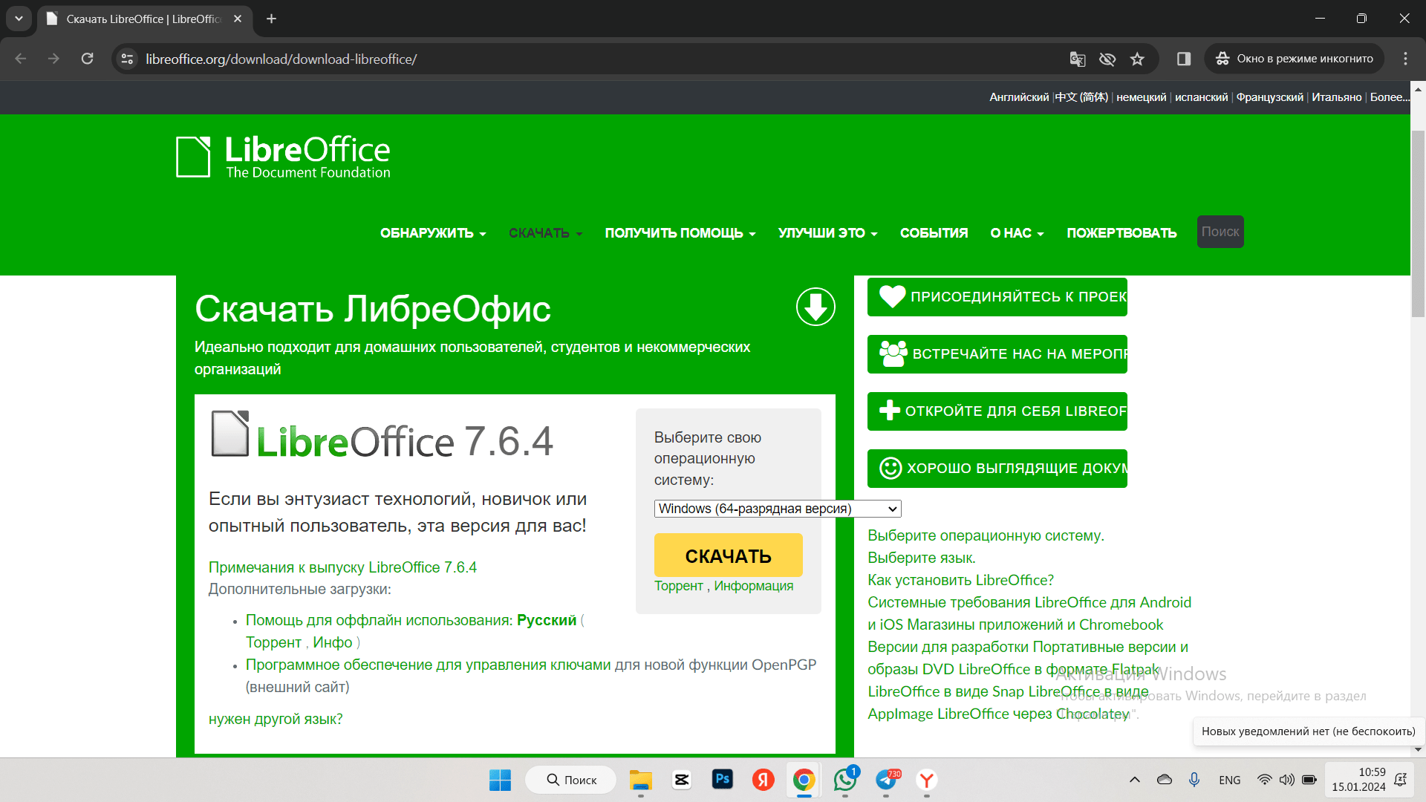The width and height of the screenshot is (1426, 802).
Task: Open notification center bell icon
Action: pos(1401,780)
